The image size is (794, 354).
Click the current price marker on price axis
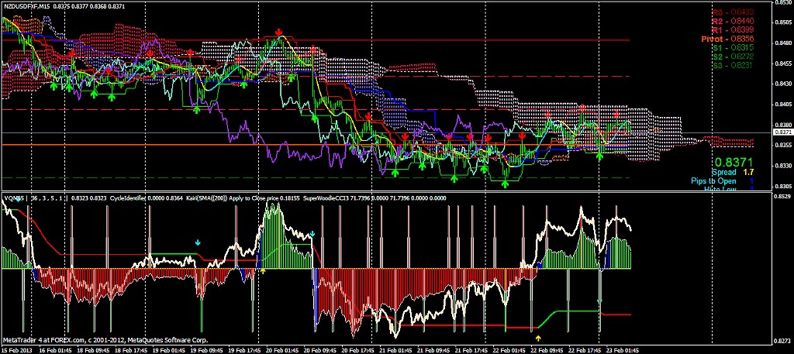tap(782, 133)
